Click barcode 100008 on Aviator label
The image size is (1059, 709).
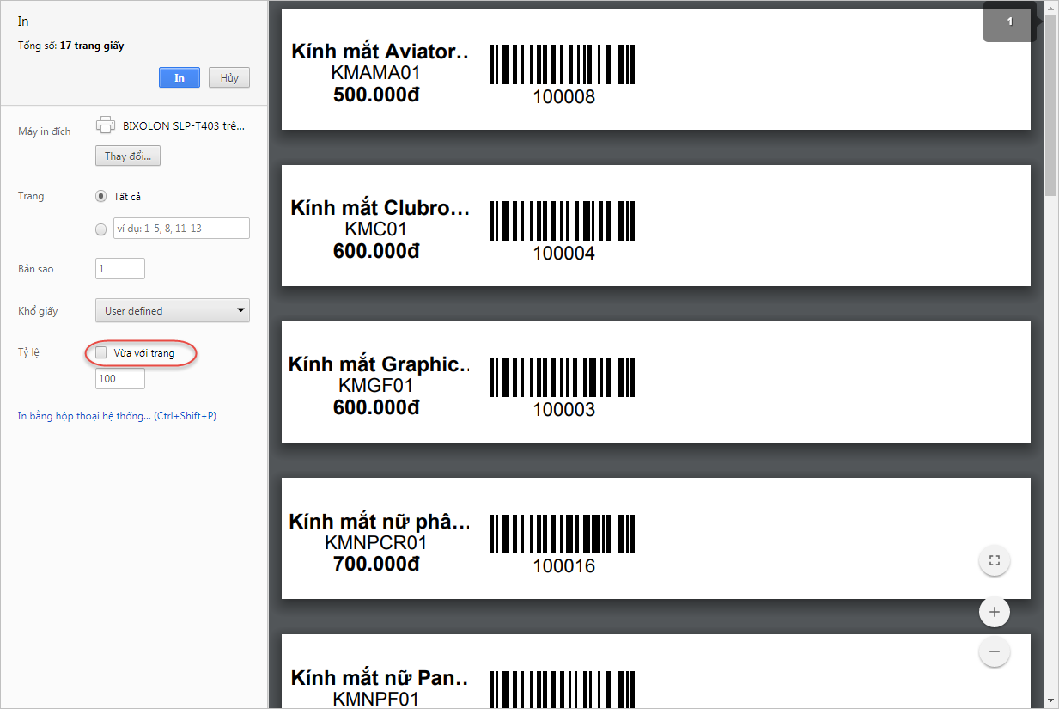click(x=563, y=64)
